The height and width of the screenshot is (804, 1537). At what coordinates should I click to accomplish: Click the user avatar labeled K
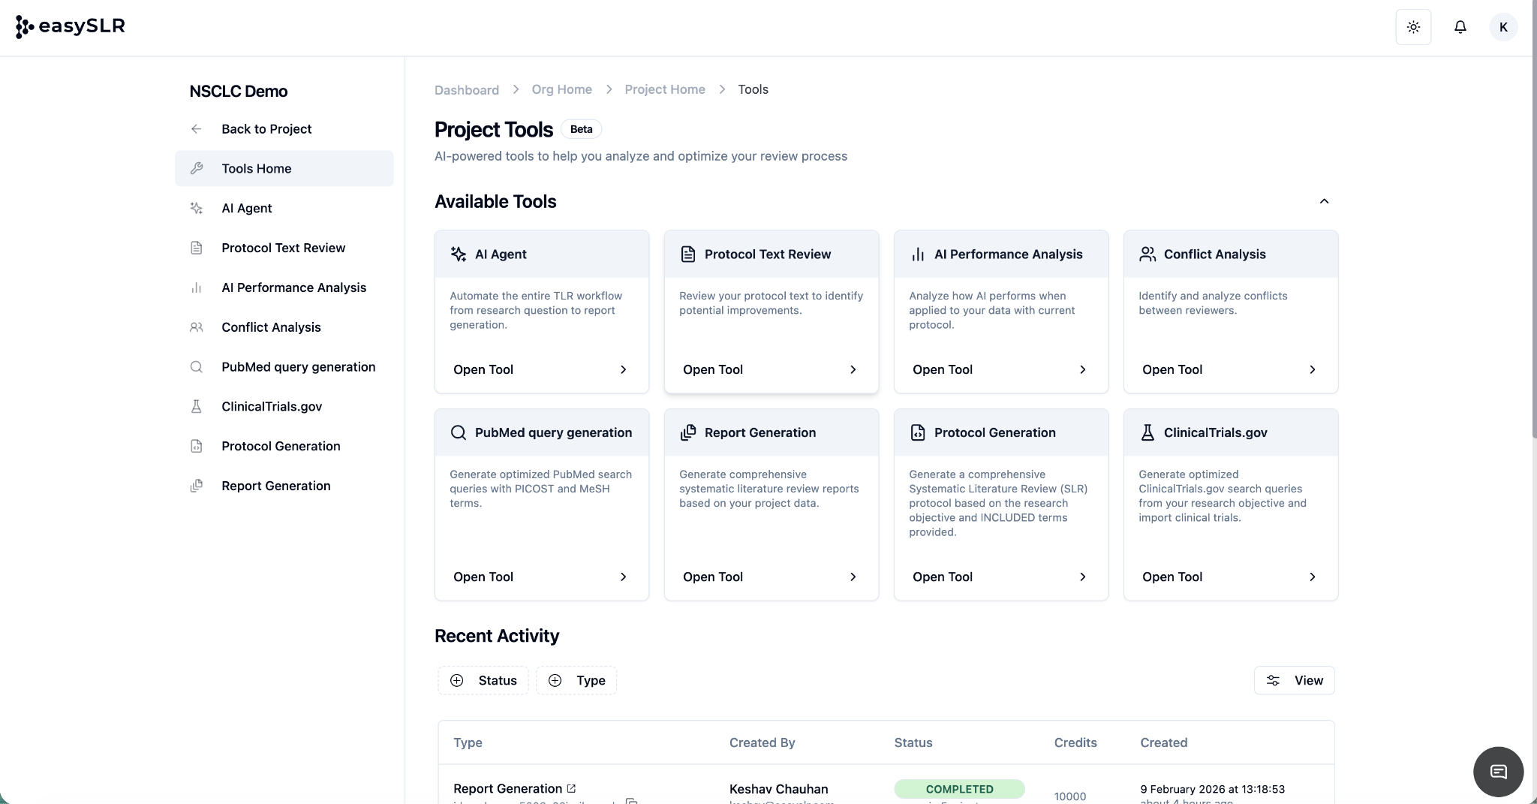(x=1503, y=27)
